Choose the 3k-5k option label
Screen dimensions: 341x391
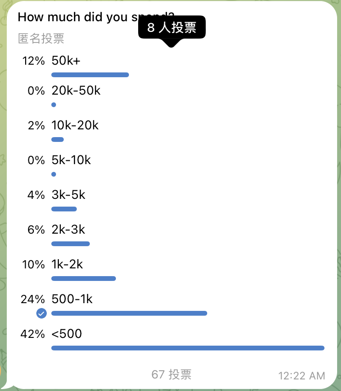click(x=68, y=195)
